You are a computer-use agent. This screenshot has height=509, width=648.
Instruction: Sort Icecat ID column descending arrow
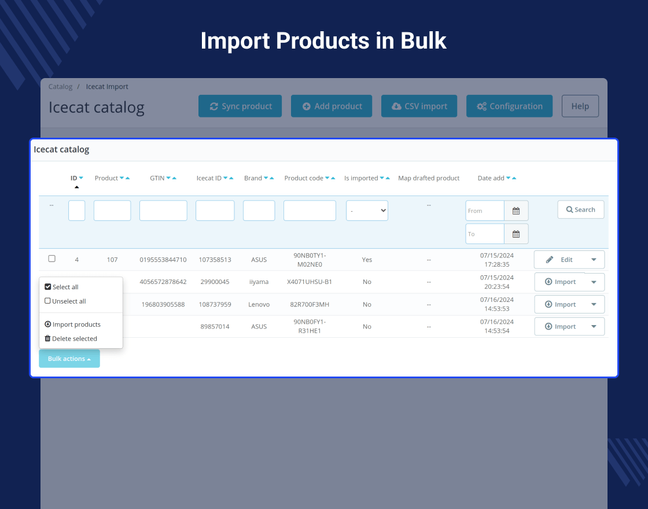click(x=225, y=178)
